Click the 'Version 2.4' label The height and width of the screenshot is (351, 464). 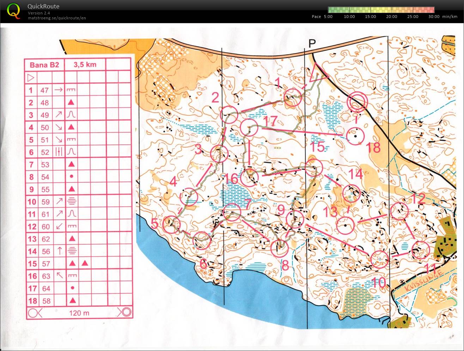tap(39, 13)
